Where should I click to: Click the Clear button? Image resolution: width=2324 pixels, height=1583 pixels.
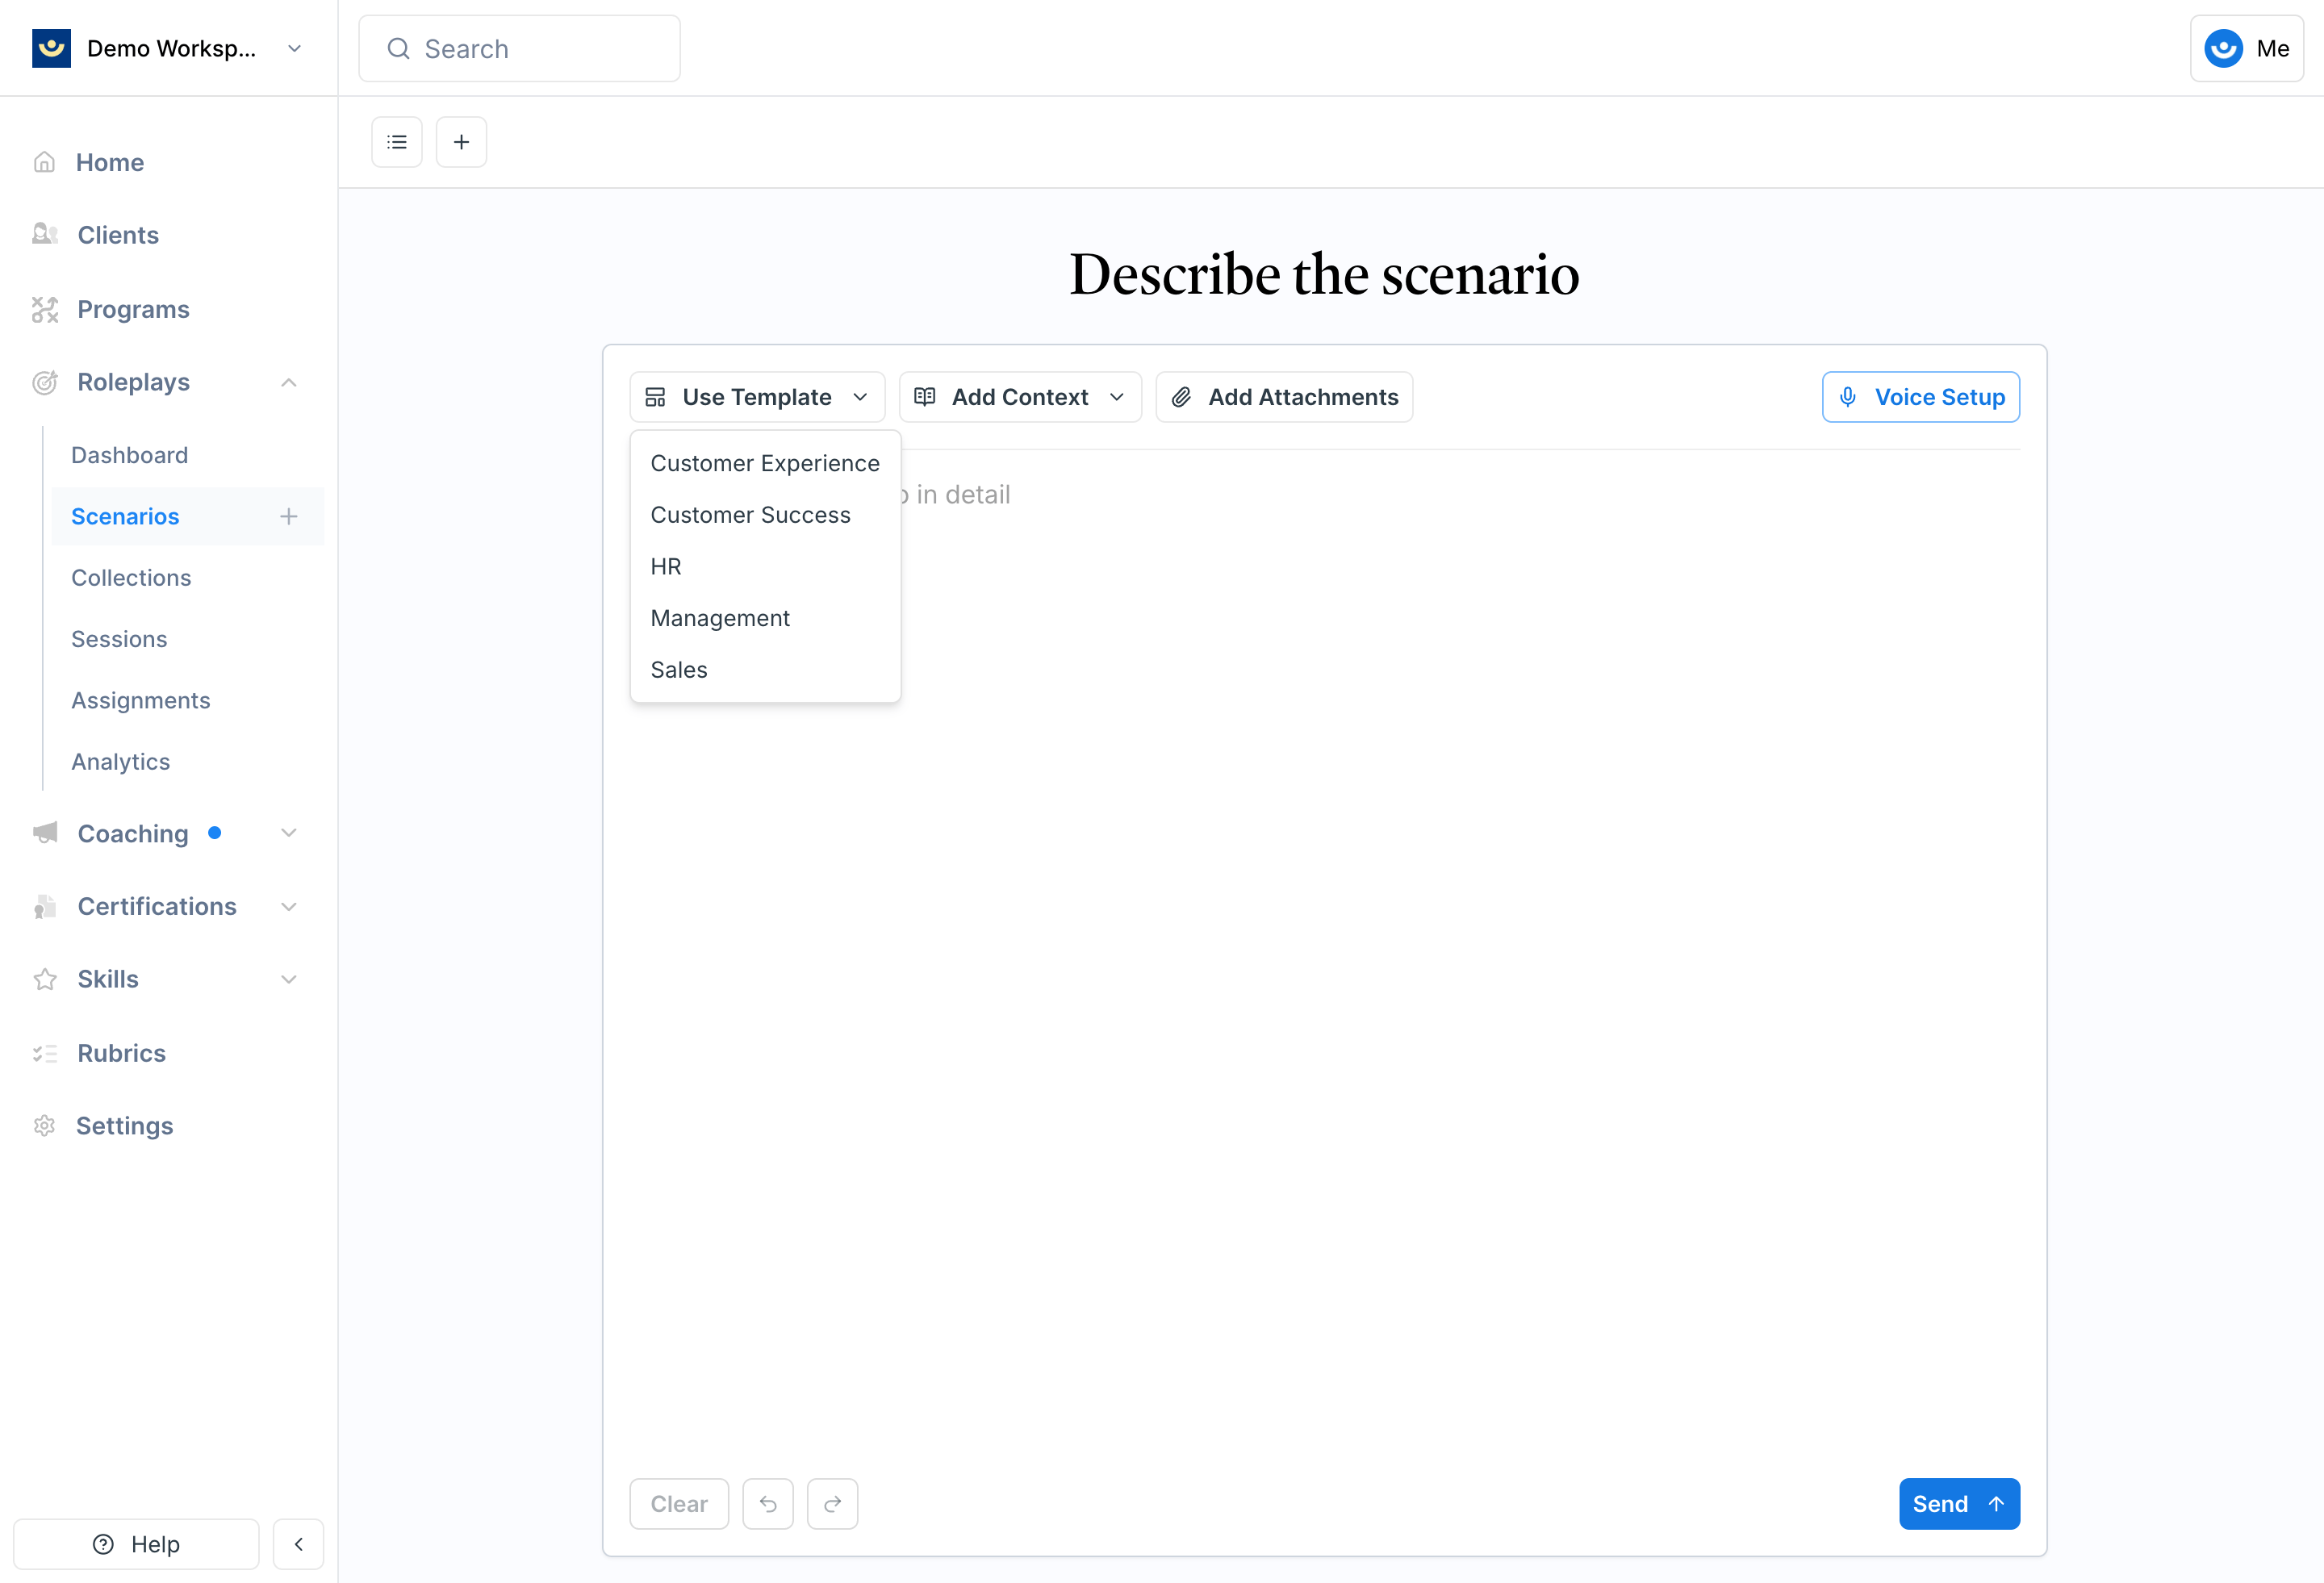679,1504
